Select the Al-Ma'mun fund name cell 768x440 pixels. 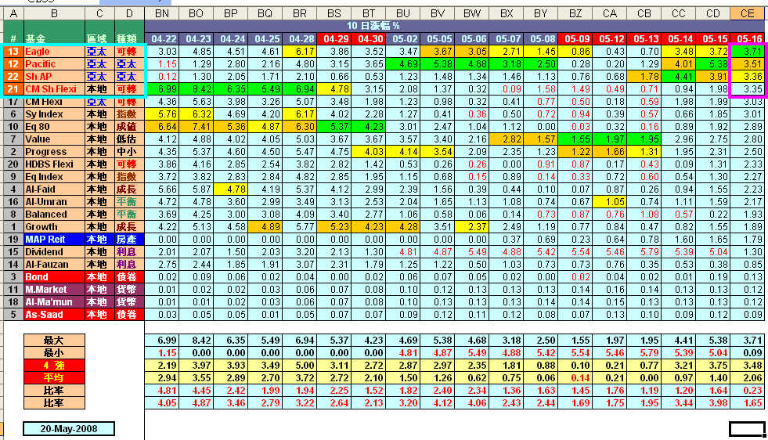(x=54, y=302)
